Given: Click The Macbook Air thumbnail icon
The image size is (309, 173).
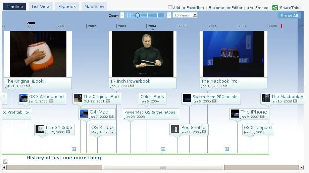Looking at the screenshot, I should click(266, 98).
